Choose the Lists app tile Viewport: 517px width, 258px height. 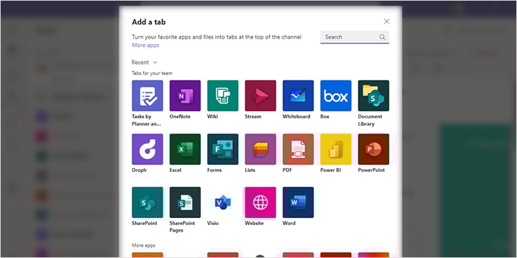[x=261, y=149]
